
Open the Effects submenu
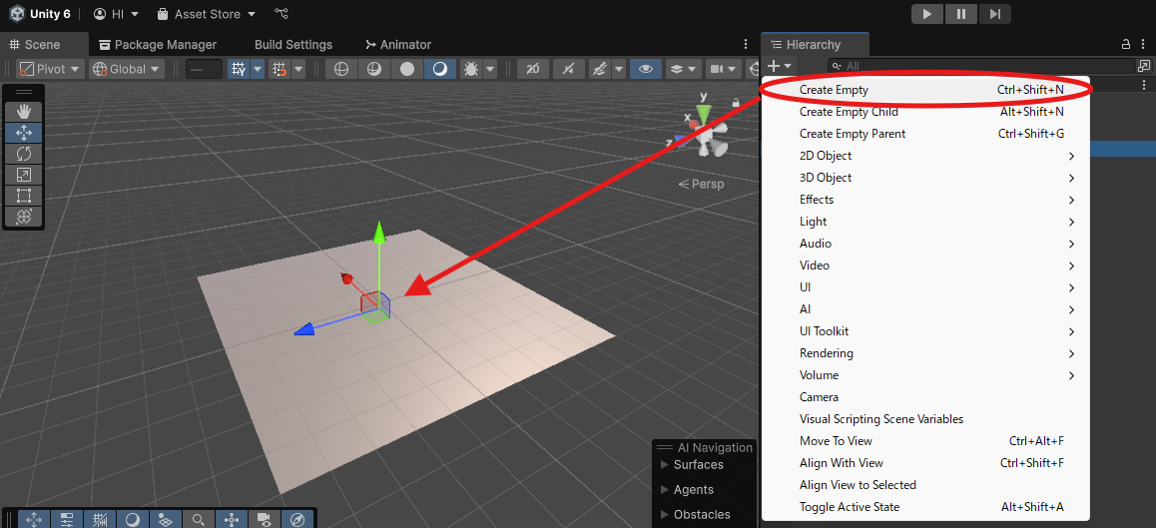click(925, 200)
